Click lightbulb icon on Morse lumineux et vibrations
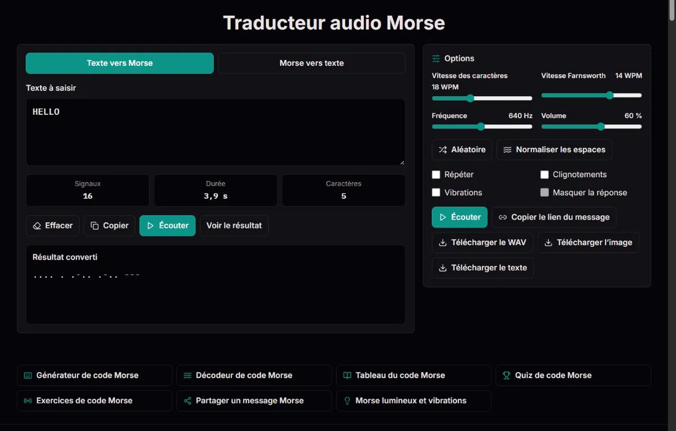 pyautogui.click(x=347, y=401)
